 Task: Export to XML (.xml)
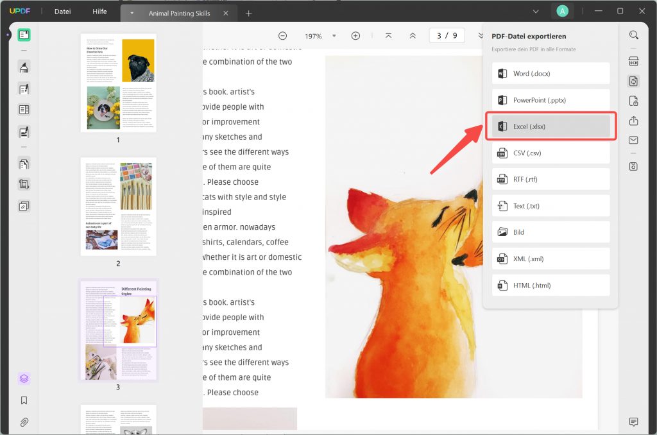(x=550, y=259)
